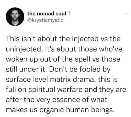Image resolution: width=131 pixels, height=117 pixels.
Task: Click the black-and-white profile avatar
Action: pyautogui.click(x=15, y=17)
